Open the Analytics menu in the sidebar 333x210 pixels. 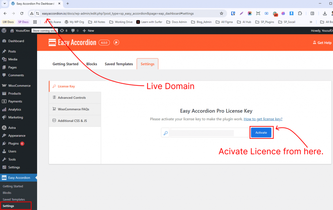[x=15, y=109]
